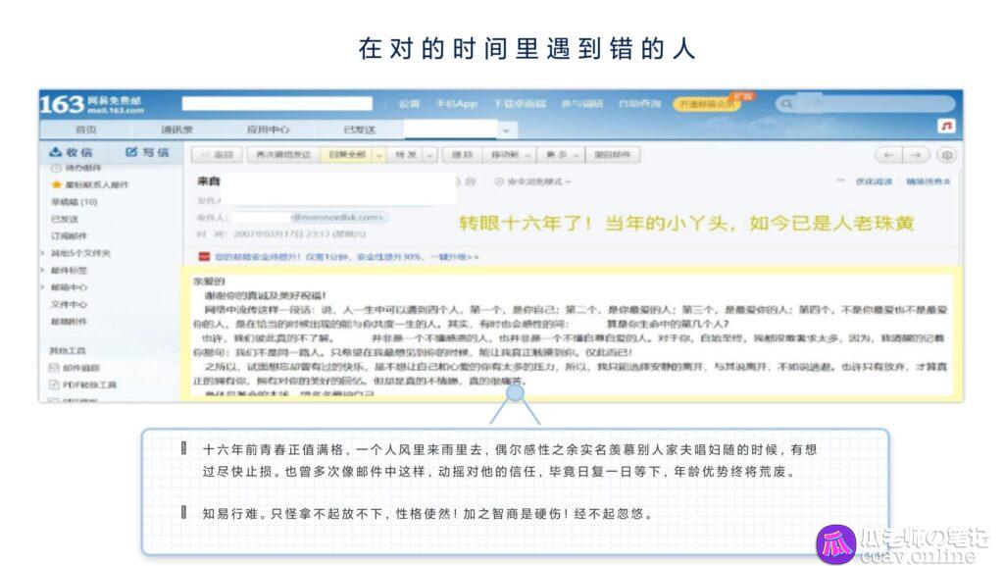Screen dimensions: 1004x566
Task: Open the starred contacts mail star icon
Action: [56, 184]
